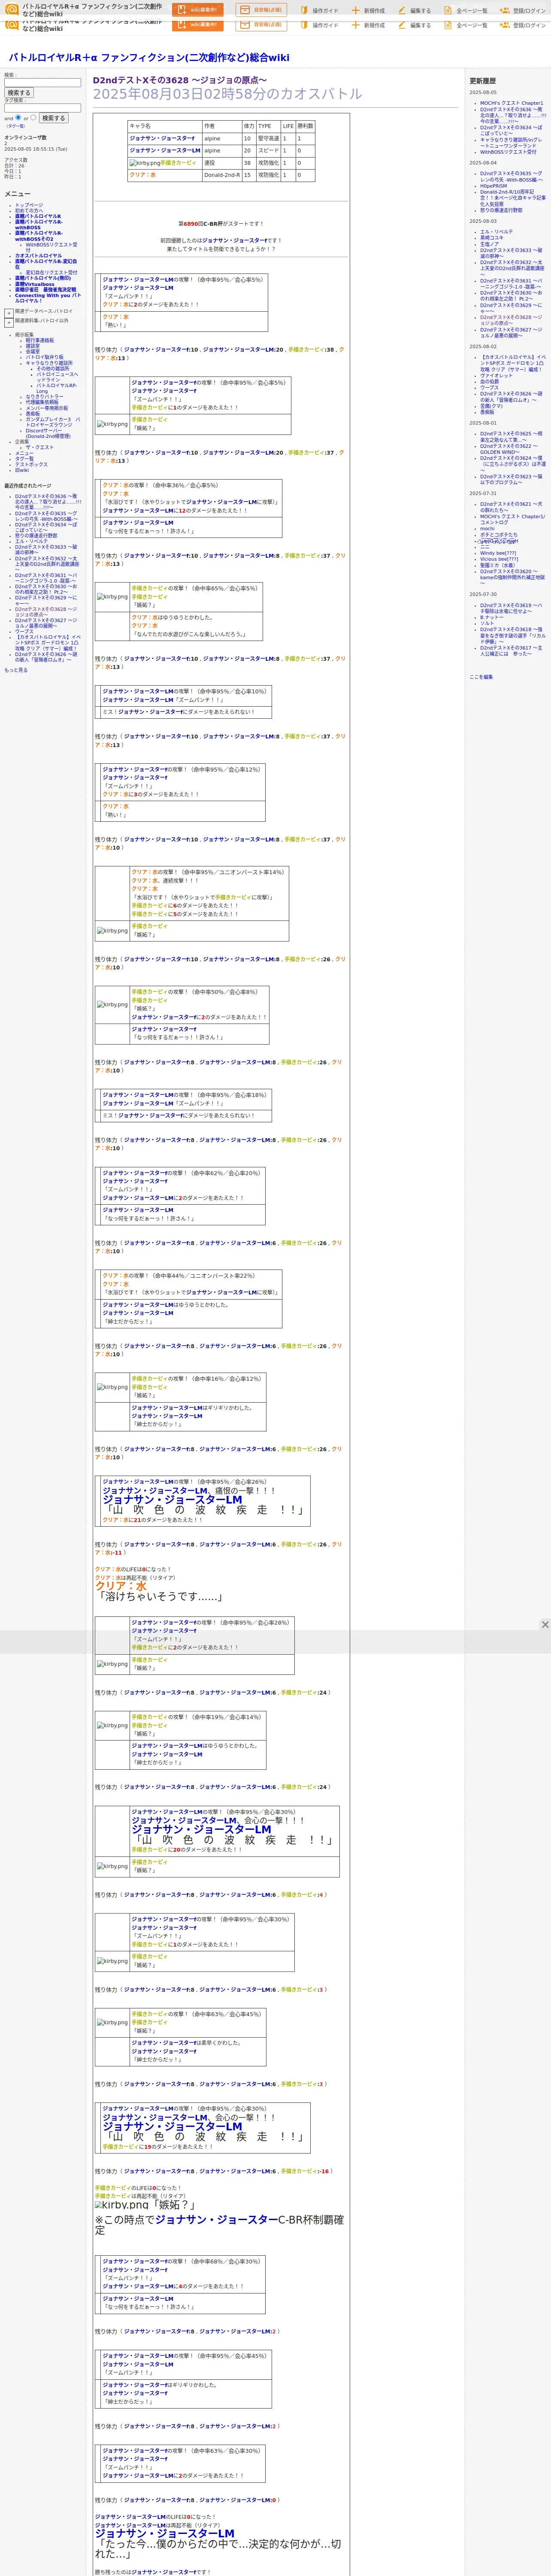Open 変幻自在リクエスト受付 menu link
Viewport: 551px width, 2576px height.
[51, 273]
